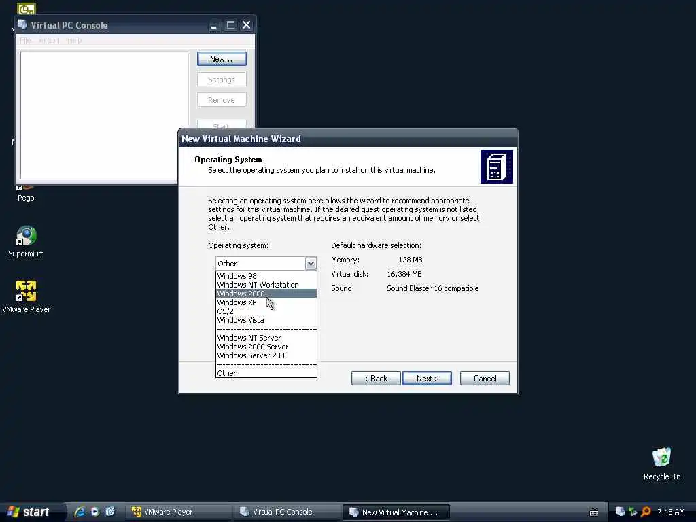Open the Help menu in Virtual PC Console
This screenshot has height=522, width=696.
pos(74,40)
